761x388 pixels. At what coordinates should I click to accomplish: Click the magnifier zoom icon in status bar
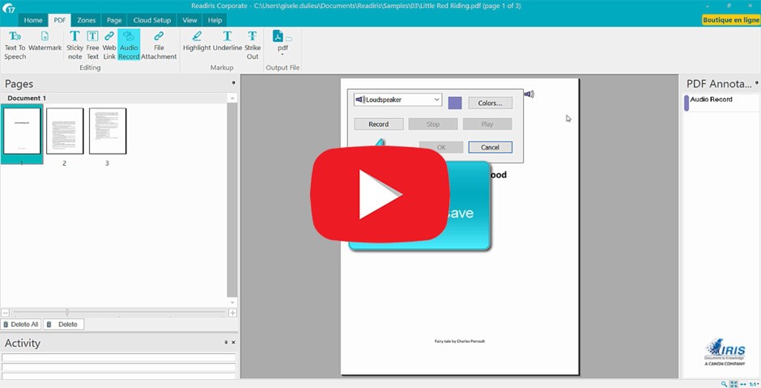tap(724, 384)
